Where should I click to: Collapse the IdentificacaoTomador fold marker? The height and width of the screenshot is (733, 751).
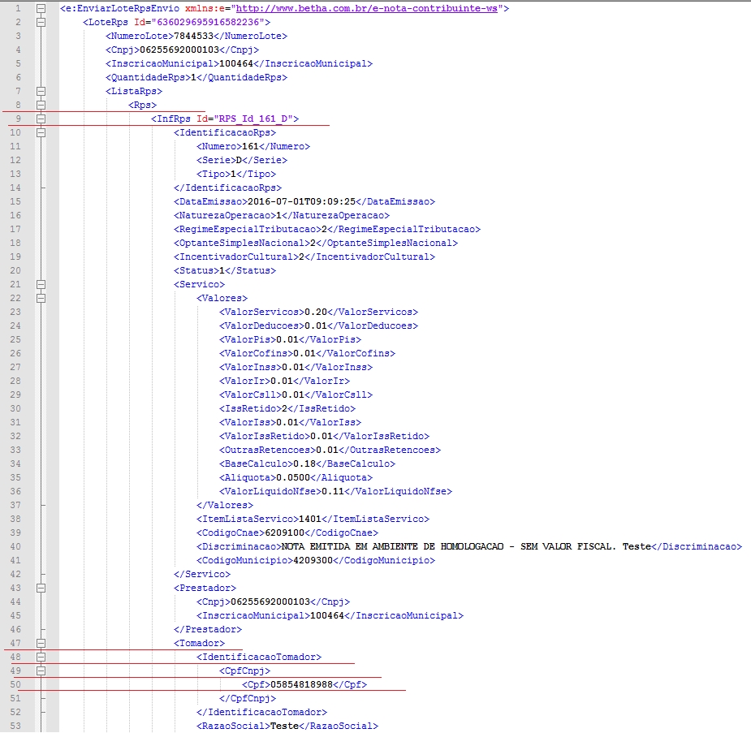coord(42,656)
